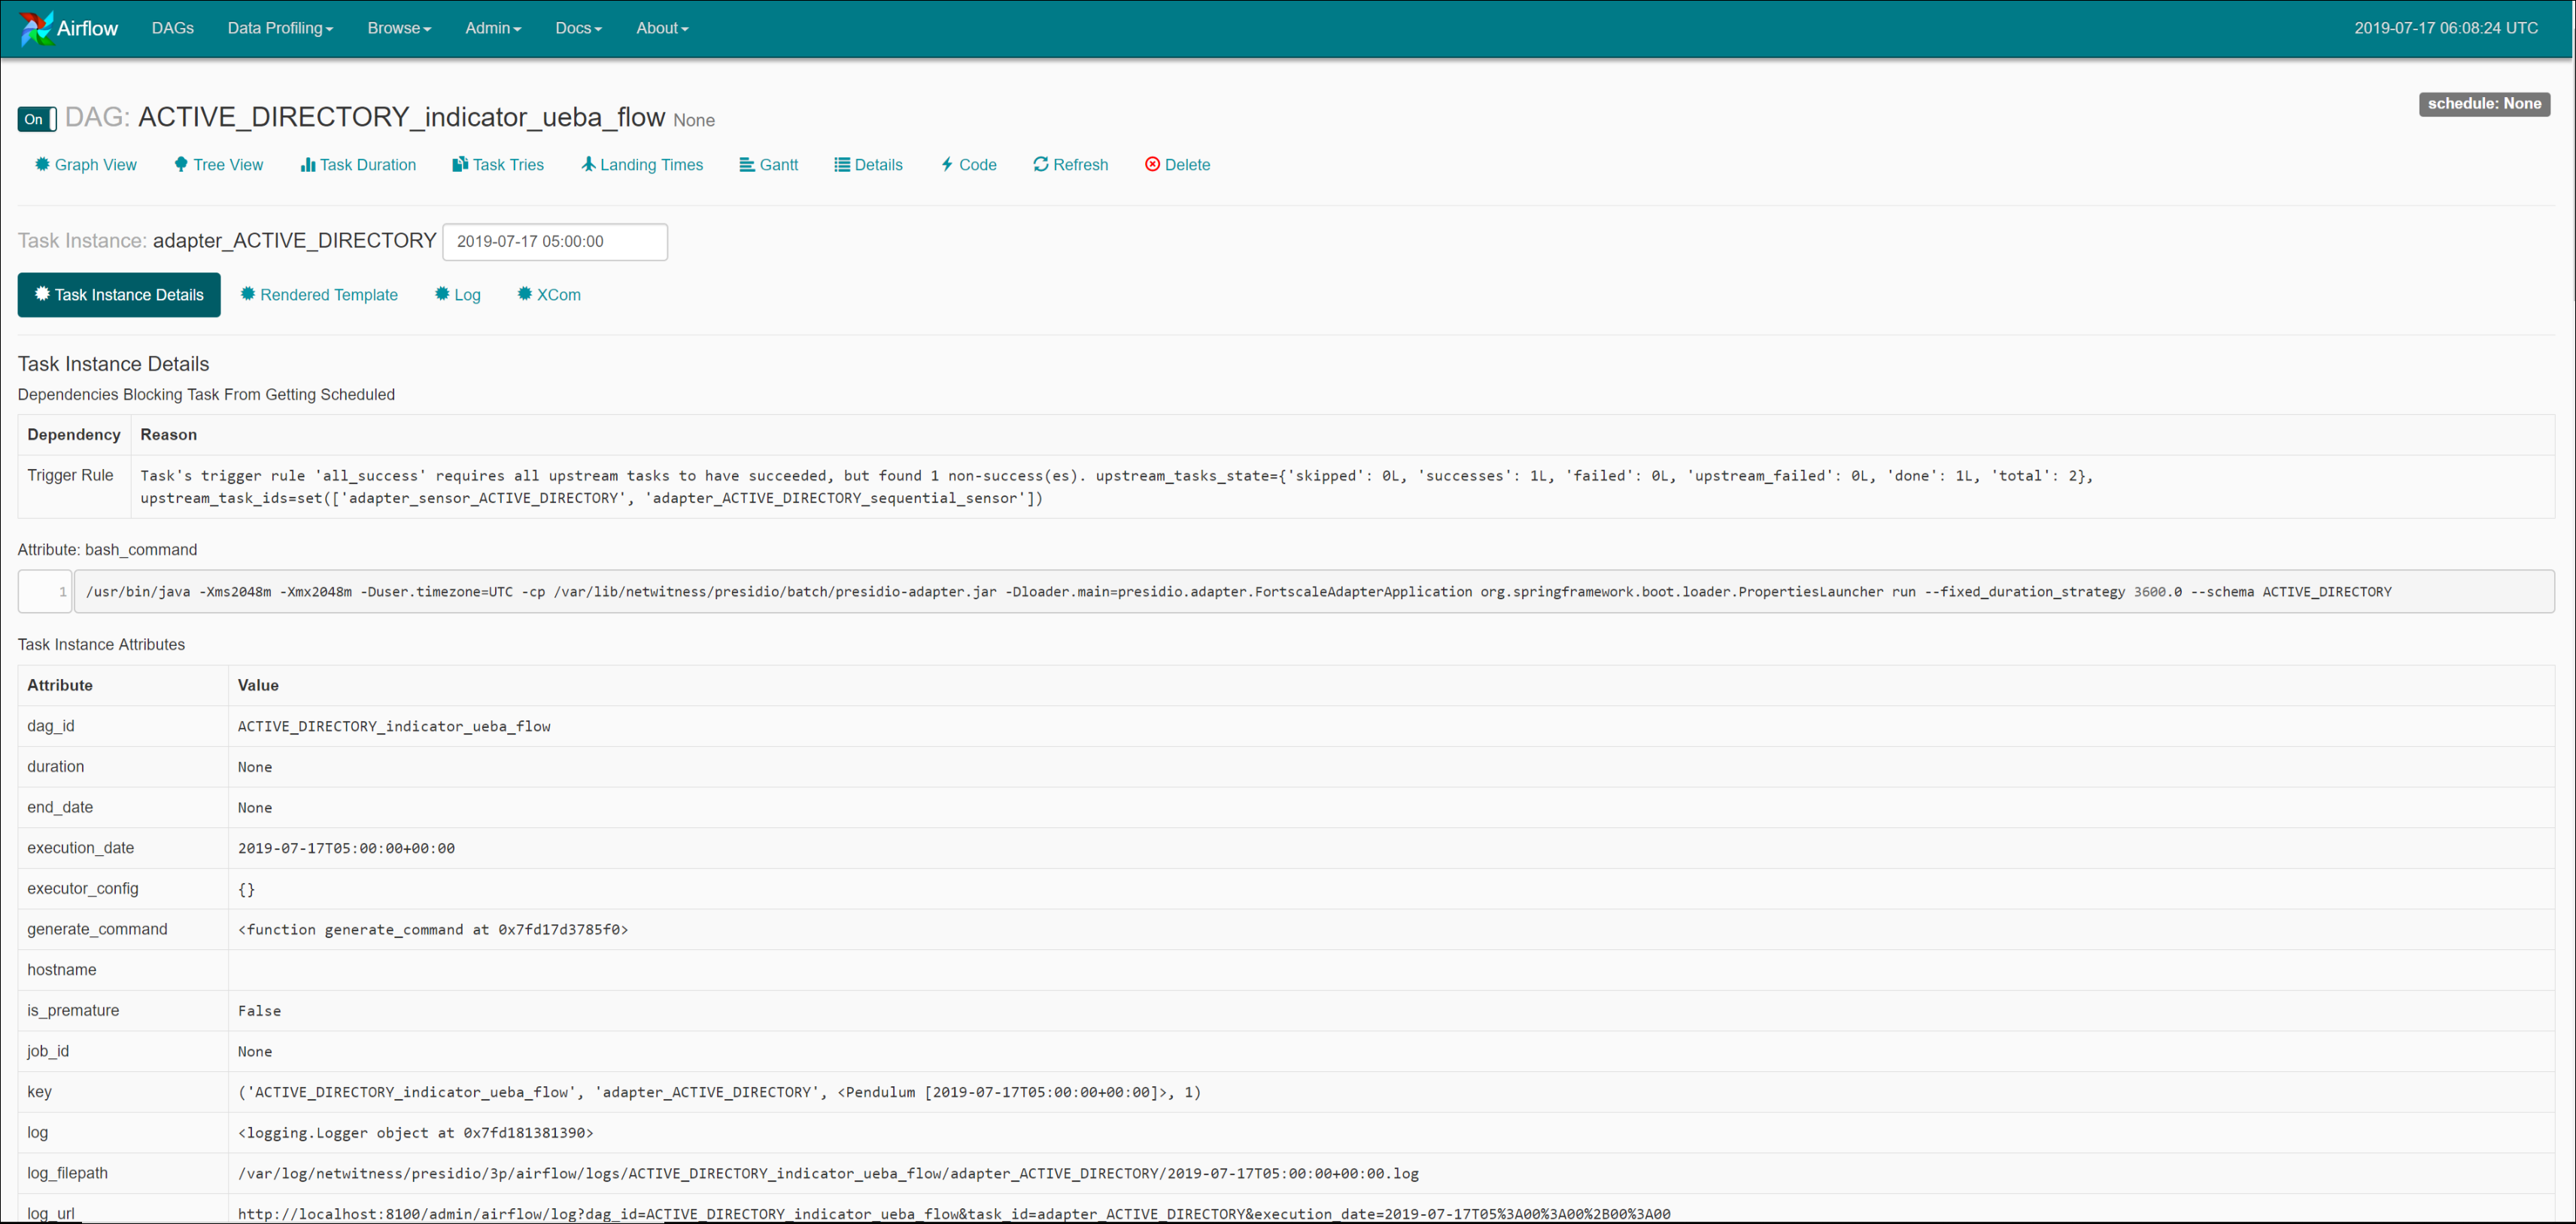Open Task Duration chart
The height and width of the screenshot is (1224, 2576).
click(358, 165)
